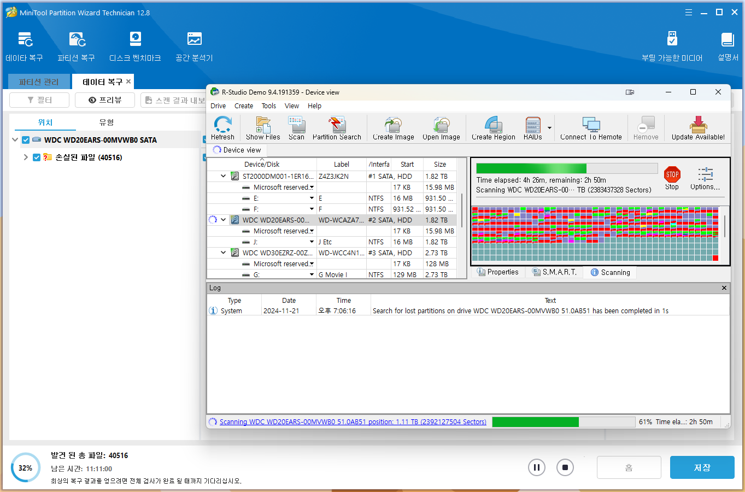The image size is (745, 492).
Task: Switch to 파티션 관리 tab
Action: [x=39, y=81]
